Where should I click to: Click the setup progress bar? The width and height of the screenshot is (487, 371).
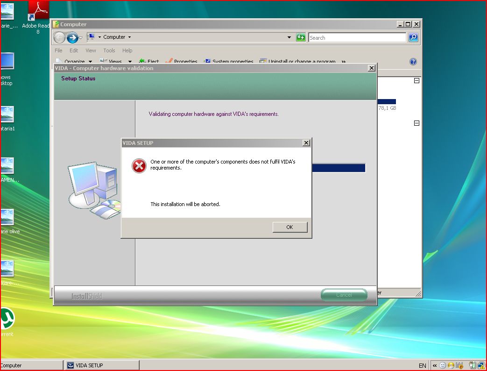coord(339,168)
